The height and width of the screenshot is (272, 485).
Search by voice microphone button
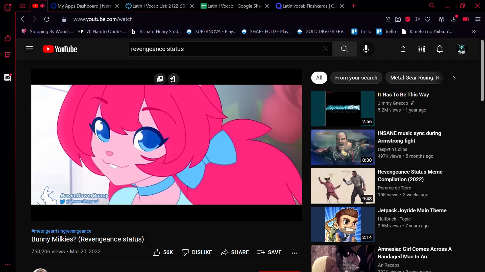(366, 49)
